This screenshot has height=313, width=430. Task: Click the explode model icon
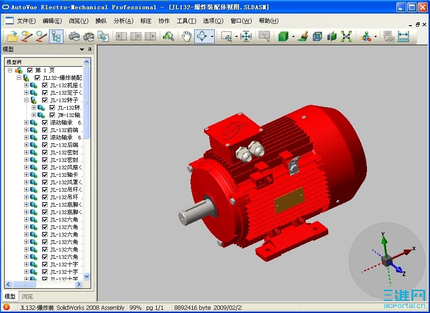tap(346, 36)
